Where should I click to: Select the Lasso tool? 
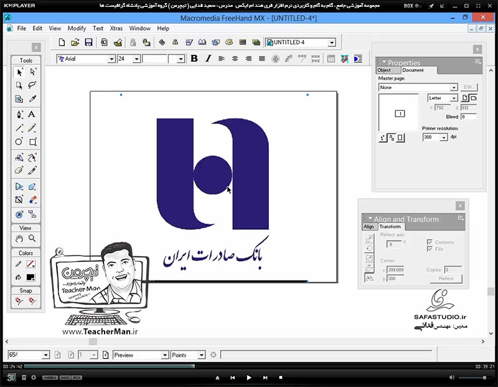coord(32,85)
